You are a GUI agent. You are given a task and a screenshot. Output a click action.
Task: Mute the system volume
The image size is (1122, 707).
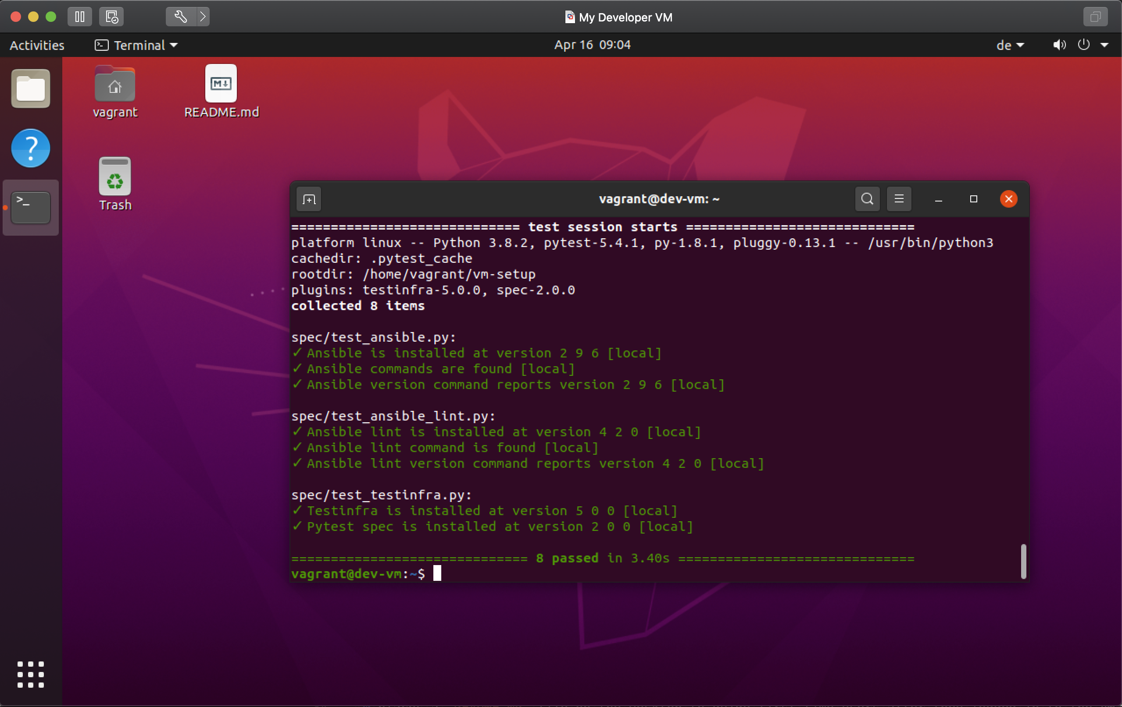[x=1059, y=45]
